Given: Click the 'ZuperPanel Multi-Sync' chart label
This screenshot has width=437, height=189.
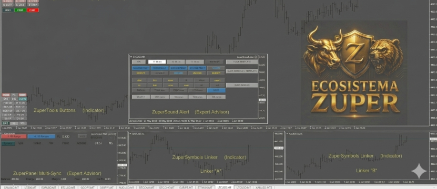Looking at the screenshot, I should pos(37,173).
